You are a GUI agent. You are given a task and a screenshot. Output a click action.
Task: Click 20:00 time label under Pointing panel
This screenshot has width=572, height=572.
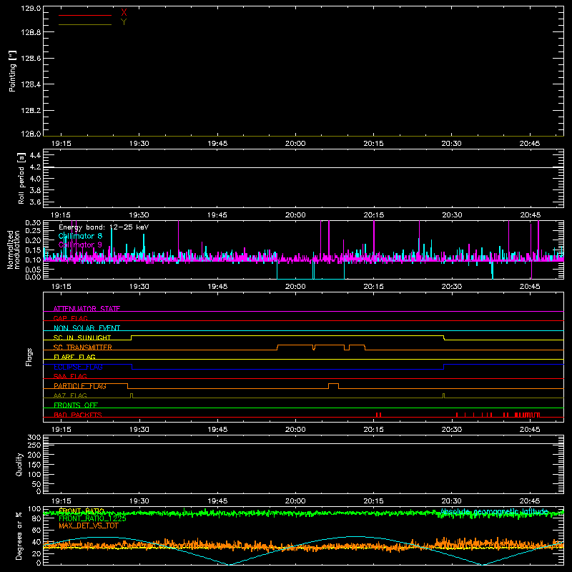coord(295,144)
